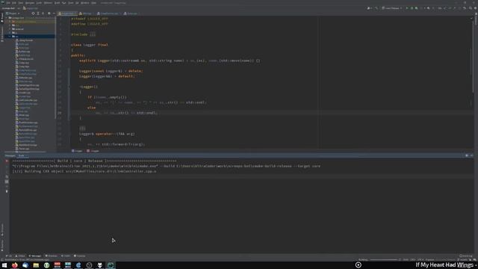Open the Project view dropdown

(13, 13)
